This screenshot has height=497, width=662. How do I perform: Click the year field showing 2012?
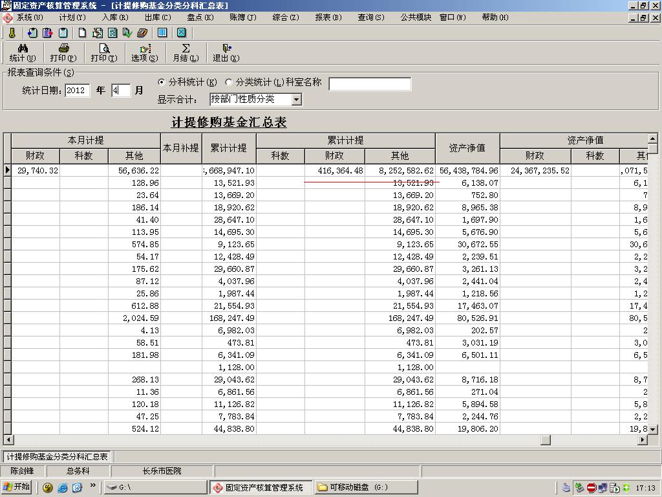(78, 91)
